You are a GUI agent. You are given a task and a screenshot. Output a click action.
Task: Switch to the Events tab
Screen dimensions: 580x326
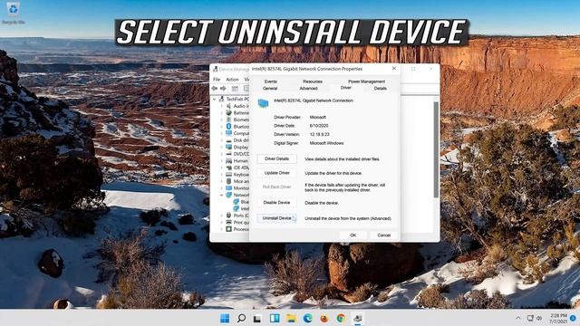pos(270,81)
